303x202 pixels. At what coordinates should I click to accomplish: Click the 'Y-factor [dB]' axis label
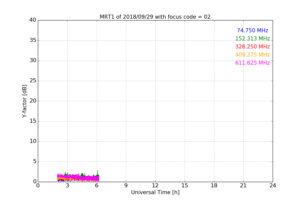[24, 101]
